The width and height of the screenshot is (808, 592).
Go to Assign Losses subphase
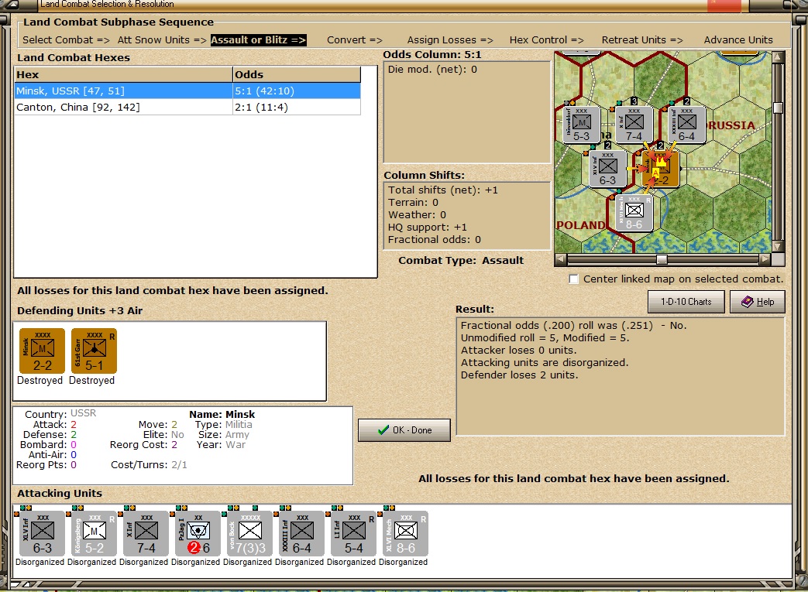tap(450, 39)
